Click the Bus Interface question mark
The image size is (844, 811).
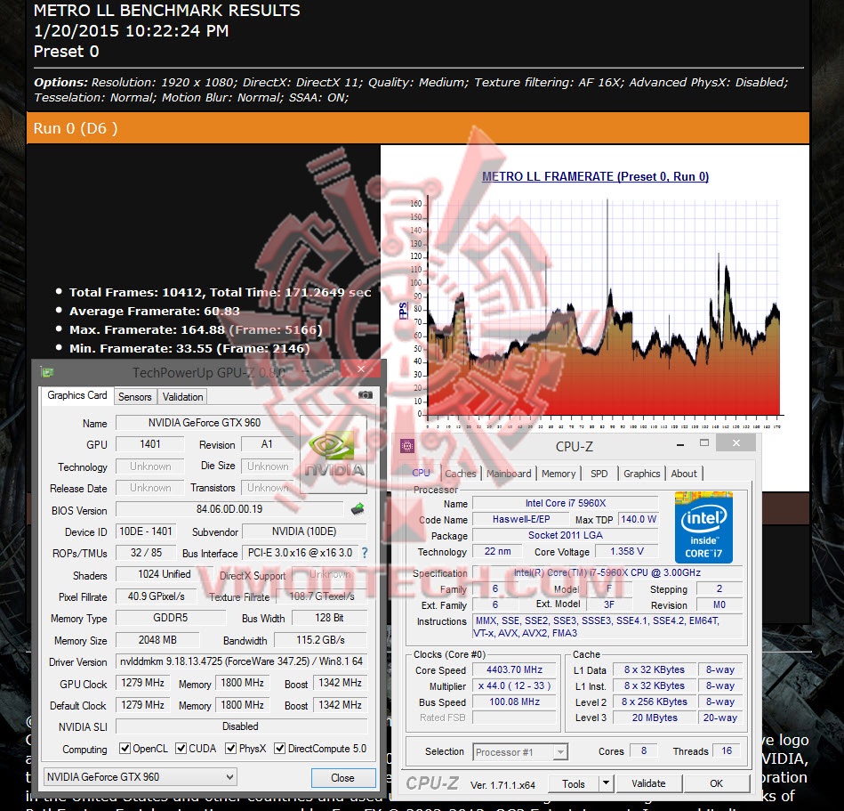click(x=365, y=553)
